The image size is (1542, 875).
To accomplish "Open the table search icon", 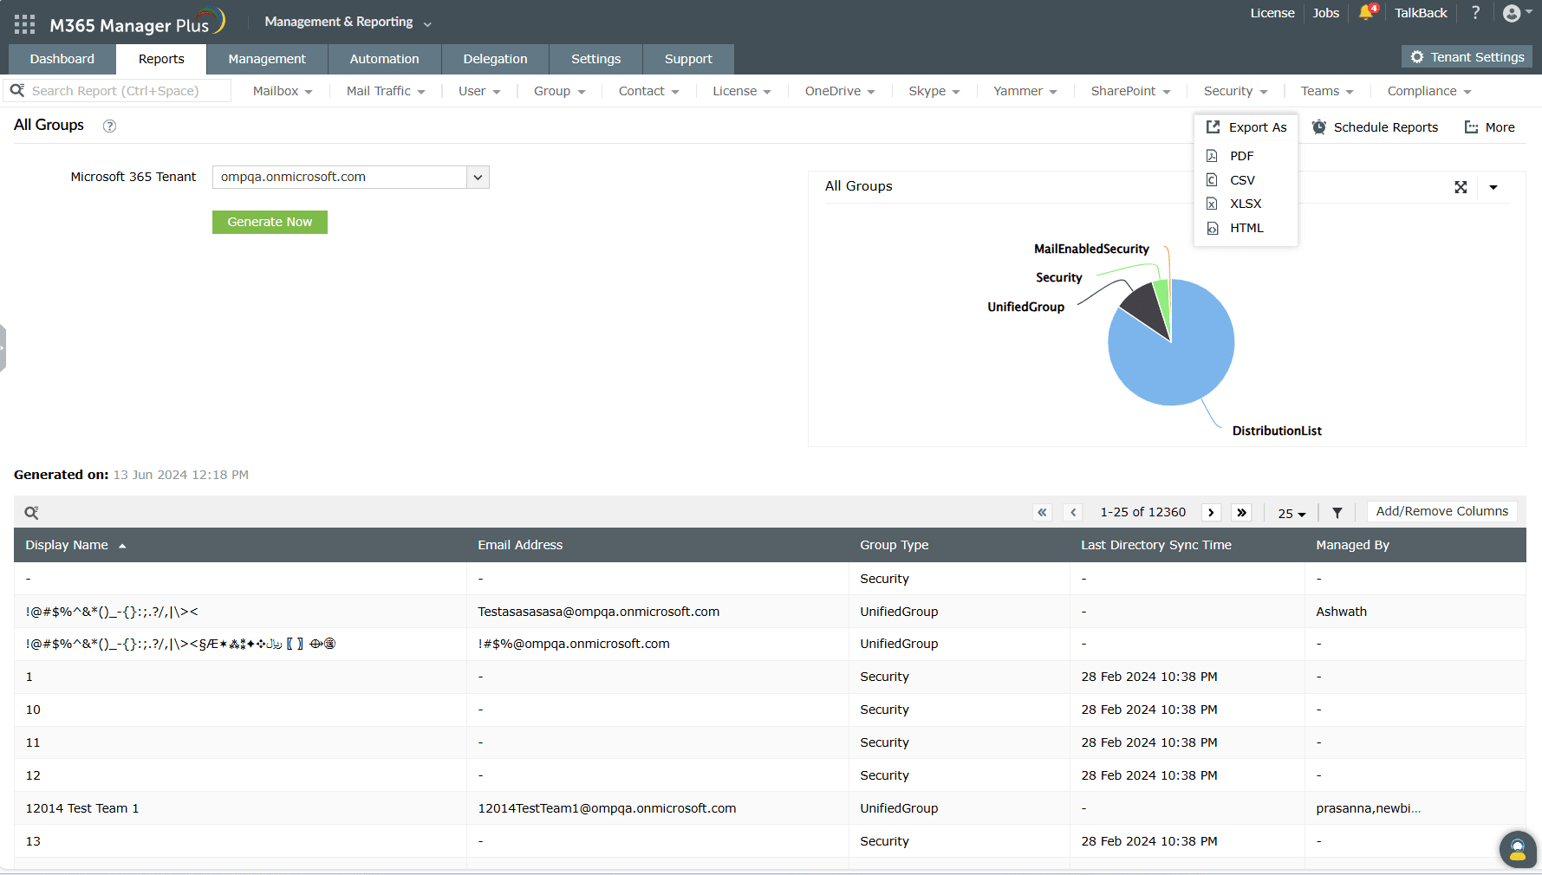I will (x=31, y=512).
